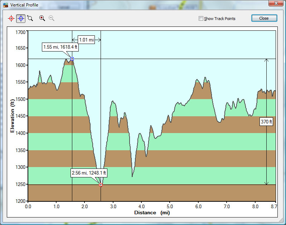Click the Vertical Profile window title text

tap(24, 5)
